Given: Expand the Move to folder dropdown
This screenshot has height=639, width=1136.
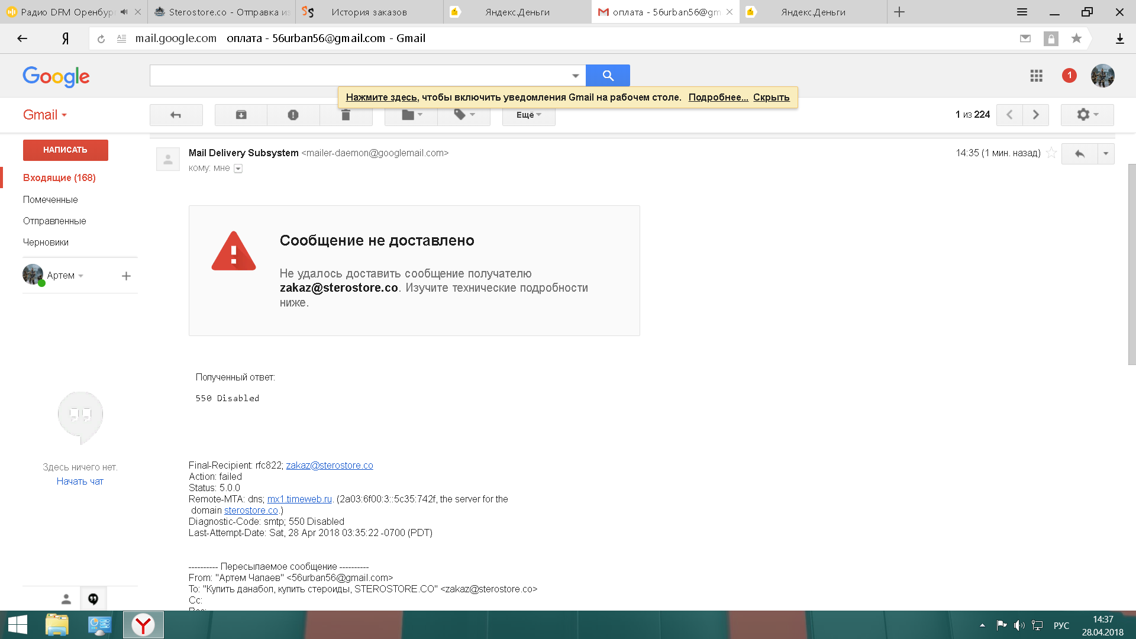Looking at the screenshot, I should [411, 115].
